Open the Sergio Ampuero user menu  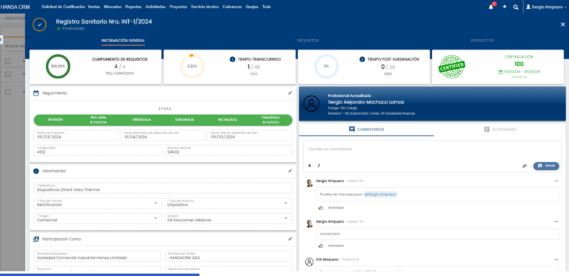[x=546, y=7]
